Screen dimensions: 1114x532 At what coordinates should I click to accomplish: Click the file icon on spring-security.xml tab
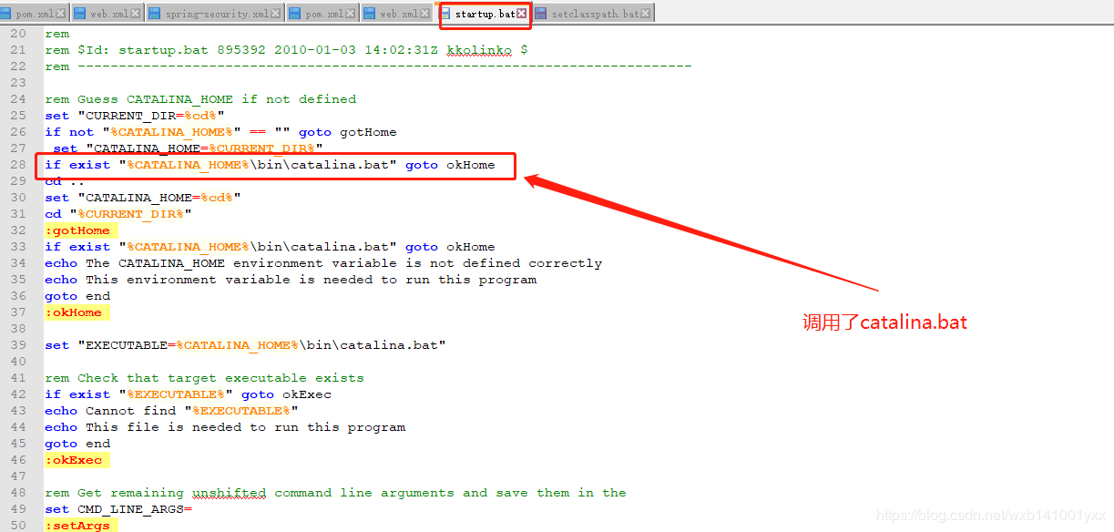point(154,14)
